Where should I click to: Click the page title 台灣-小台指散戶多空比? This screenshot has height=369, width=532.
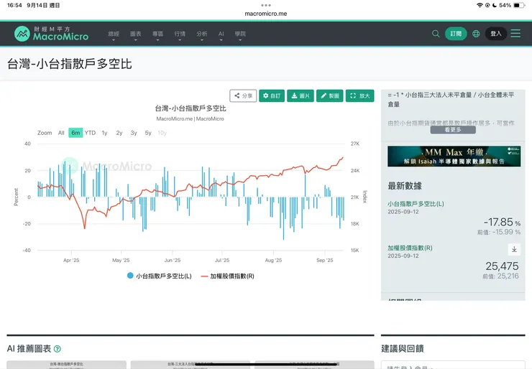[70, 64]
